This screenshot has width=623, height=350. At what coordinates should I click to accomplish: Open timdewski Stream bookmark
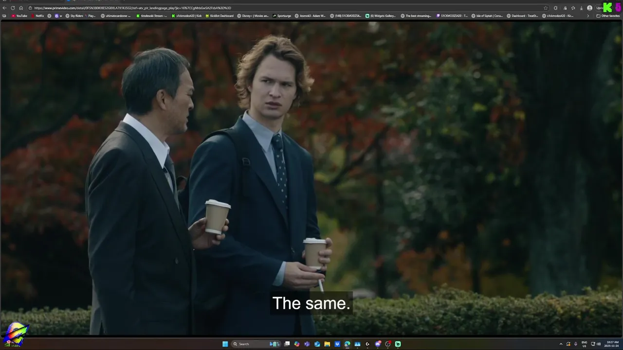(151, 16)
